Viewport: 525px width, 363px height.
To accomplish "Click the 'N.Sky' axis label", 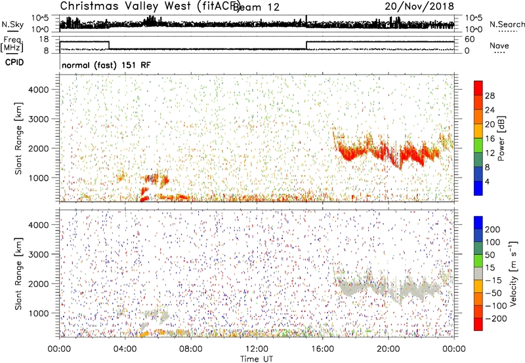I will click(12, 24).
